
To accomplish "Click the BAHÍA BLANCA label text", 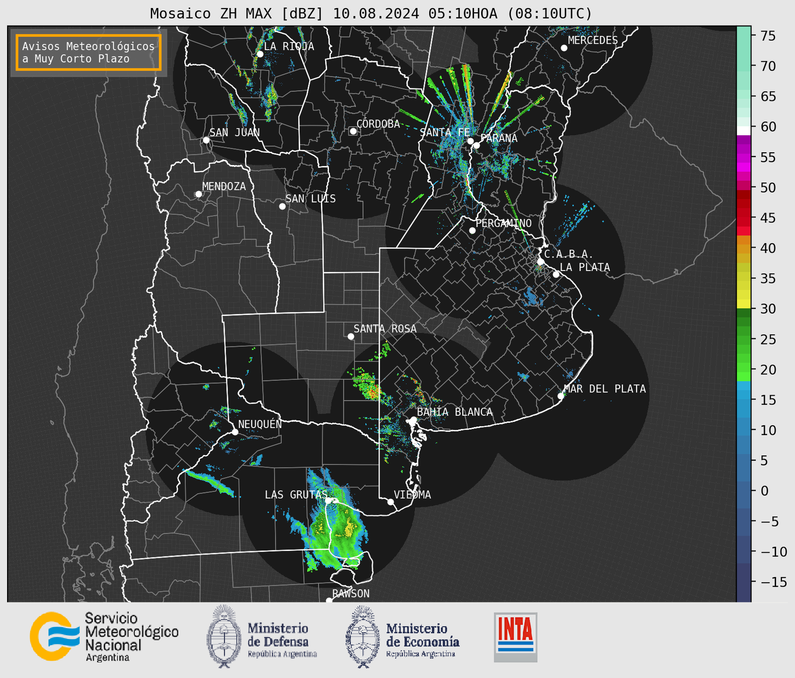I will coord(455,412).
